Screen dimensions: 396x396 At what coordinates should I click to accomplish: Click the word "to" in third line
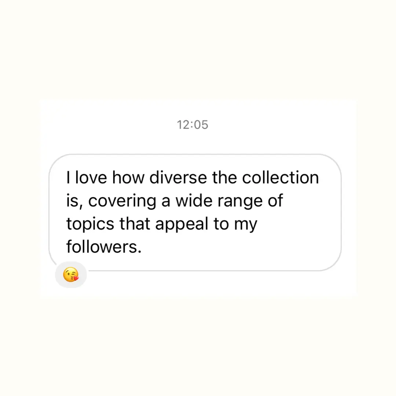[x=221, y=224]
